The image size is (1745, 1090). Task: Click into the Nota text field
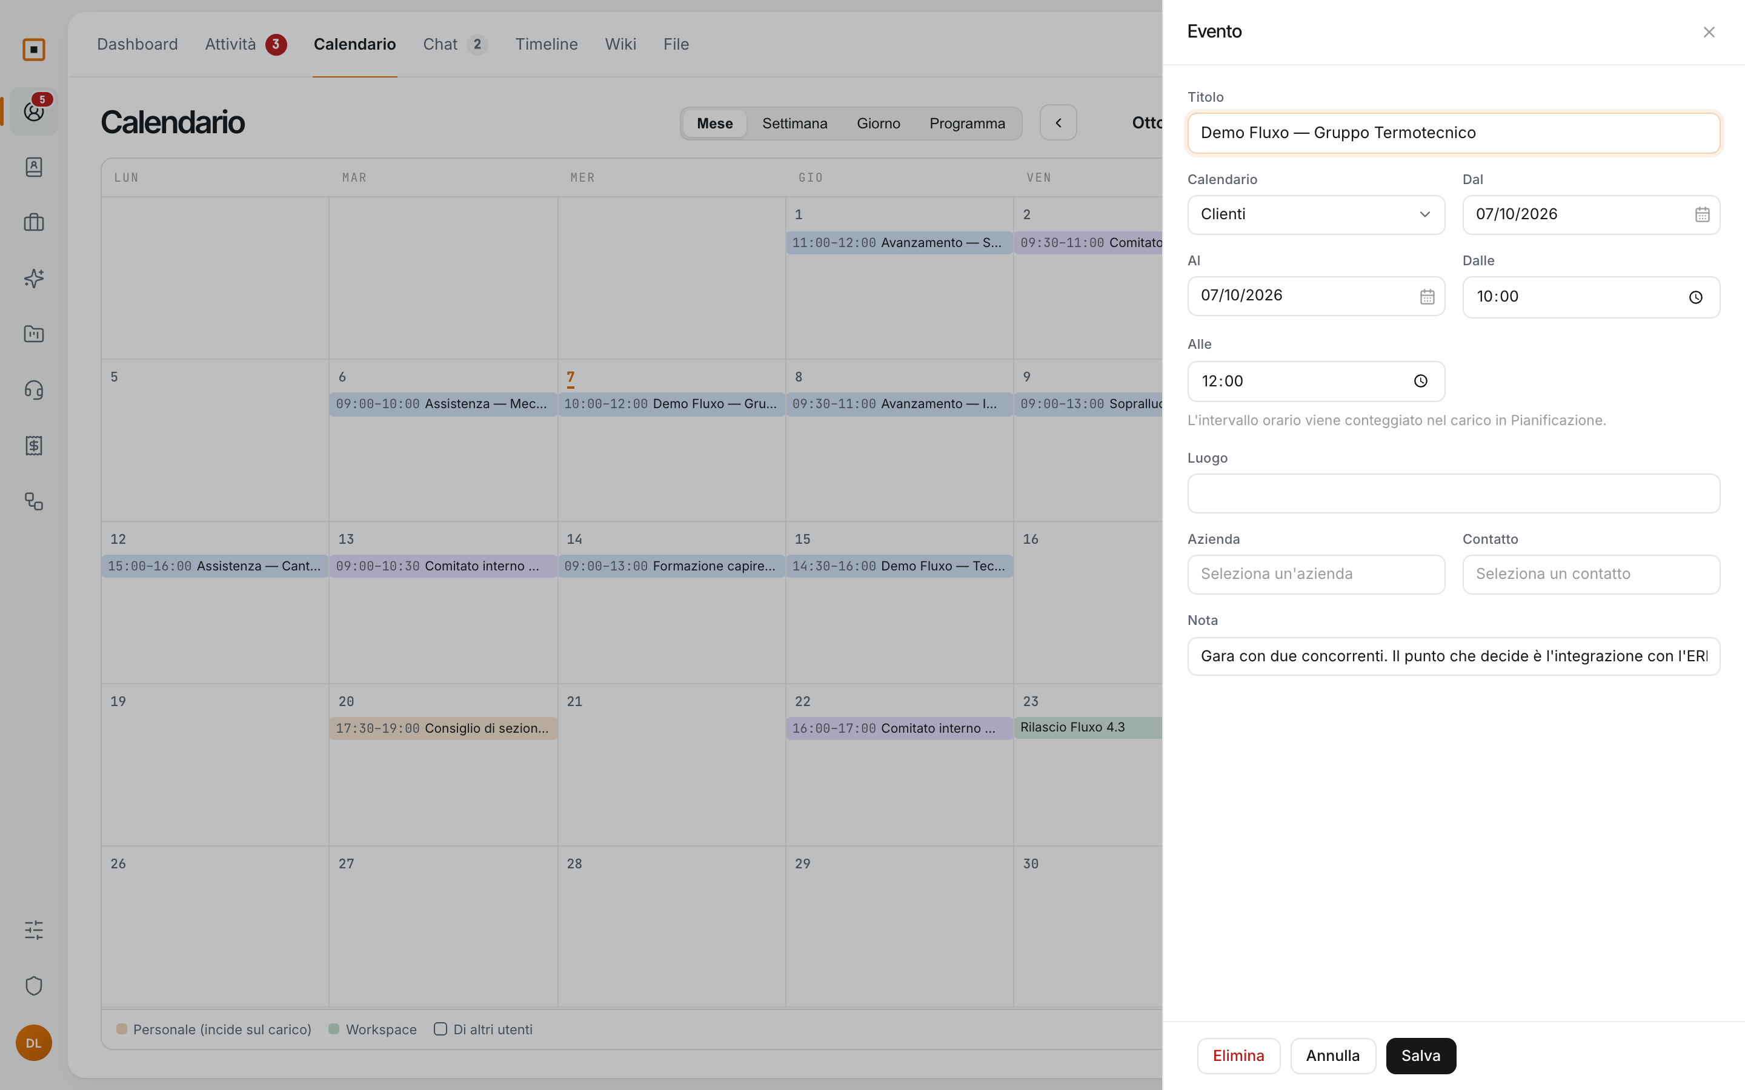coord(1453,656)
